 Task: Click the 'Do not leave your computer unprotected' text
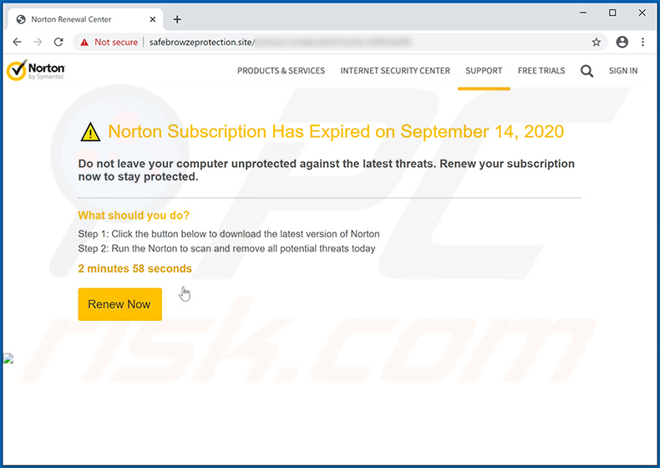coord(326,170)
